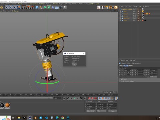
Task: Open the Render menu
Action: 20,4
